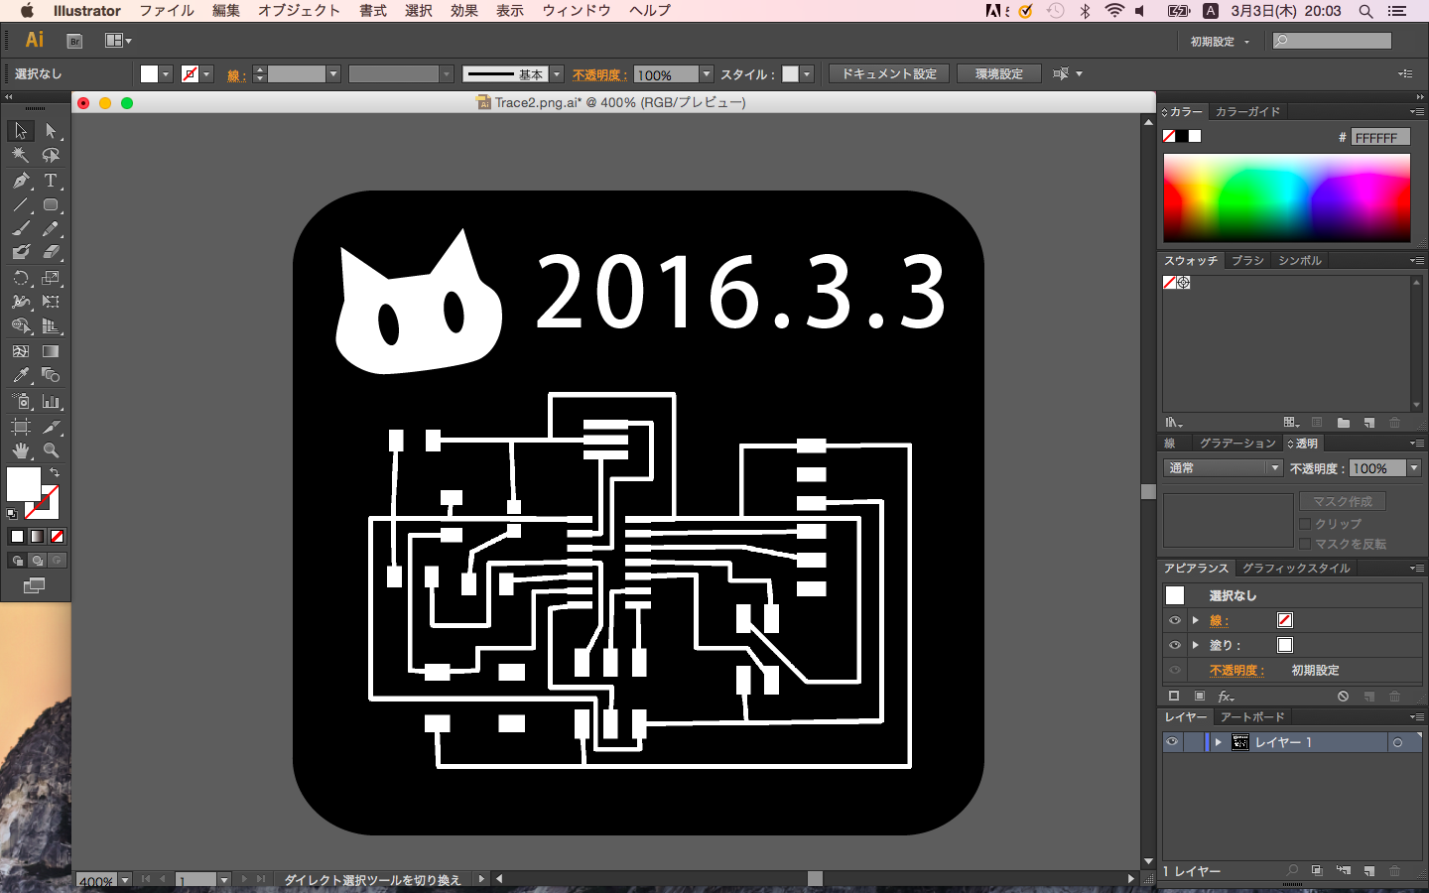Select the Hand tool
1429x893 pixels.
tap(20, 450)
